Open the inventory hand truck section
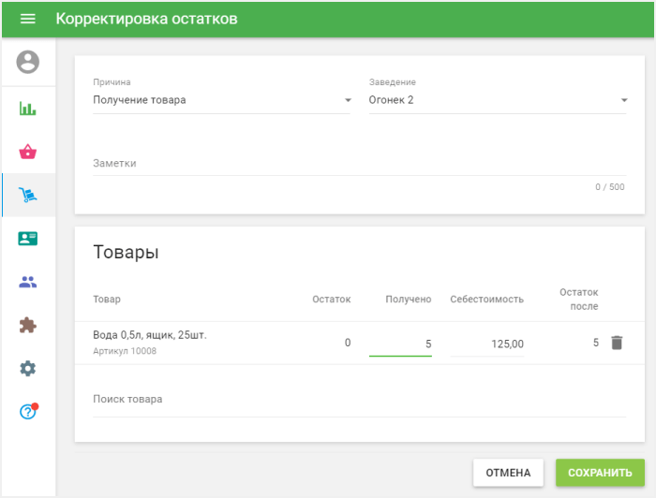Screen dimensions: 656x498 point(27,195)
